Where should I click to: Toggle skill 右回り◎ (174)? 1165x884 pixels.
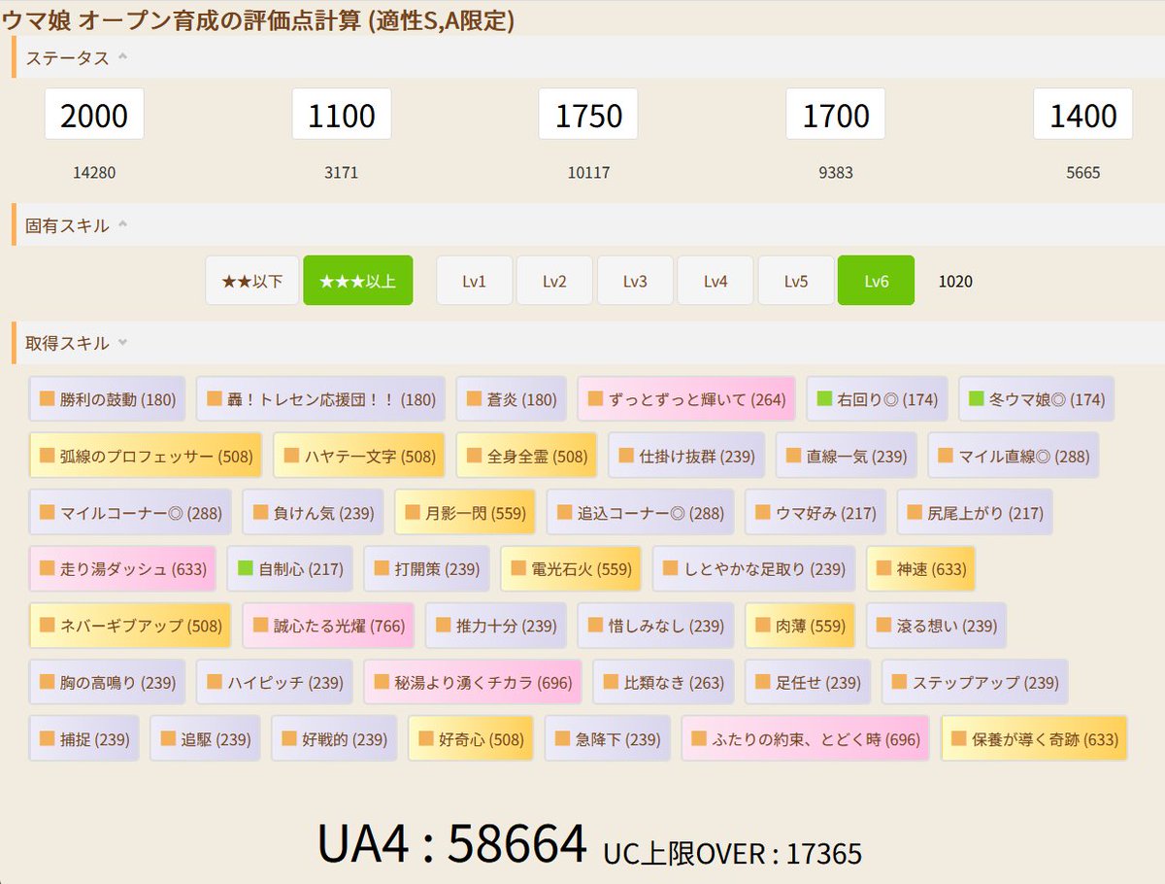pos(878,399)
